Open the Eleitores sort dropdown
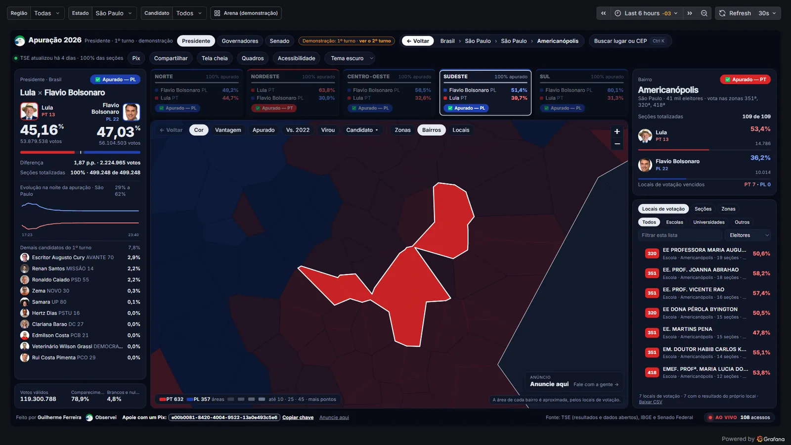The image size is (791, 445). tap(749, 235)
